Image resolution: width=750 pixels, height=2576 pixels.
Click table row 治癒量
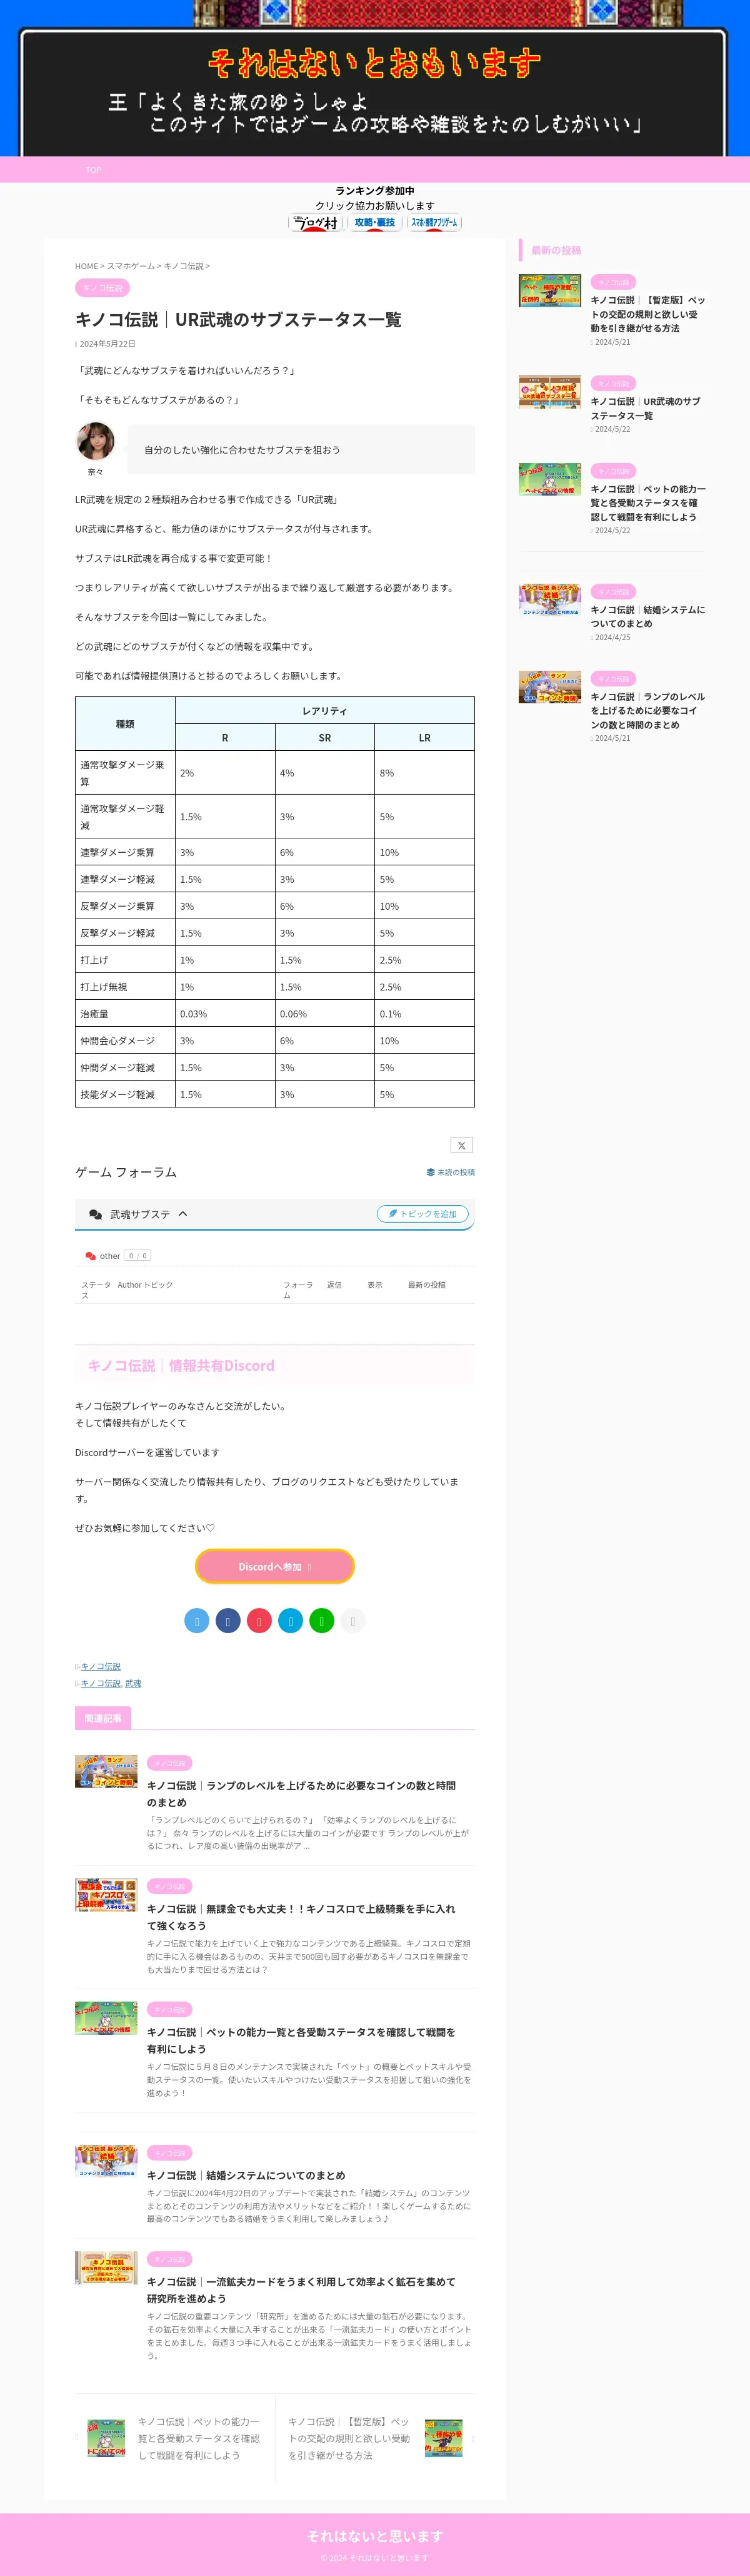click(274, 1014)
